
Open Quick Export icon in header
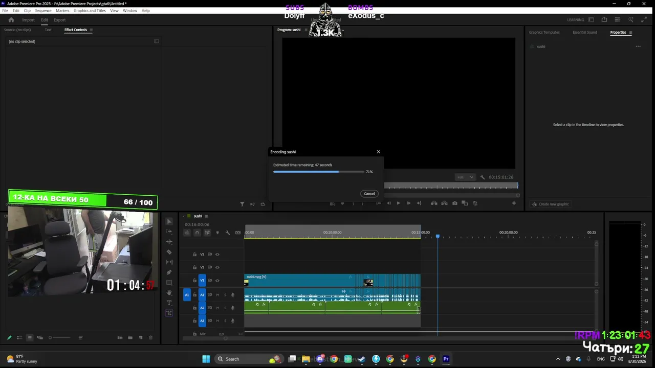point(604,20)
